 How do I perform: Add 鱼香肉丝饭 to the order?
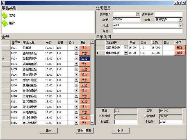click(85, 69)
